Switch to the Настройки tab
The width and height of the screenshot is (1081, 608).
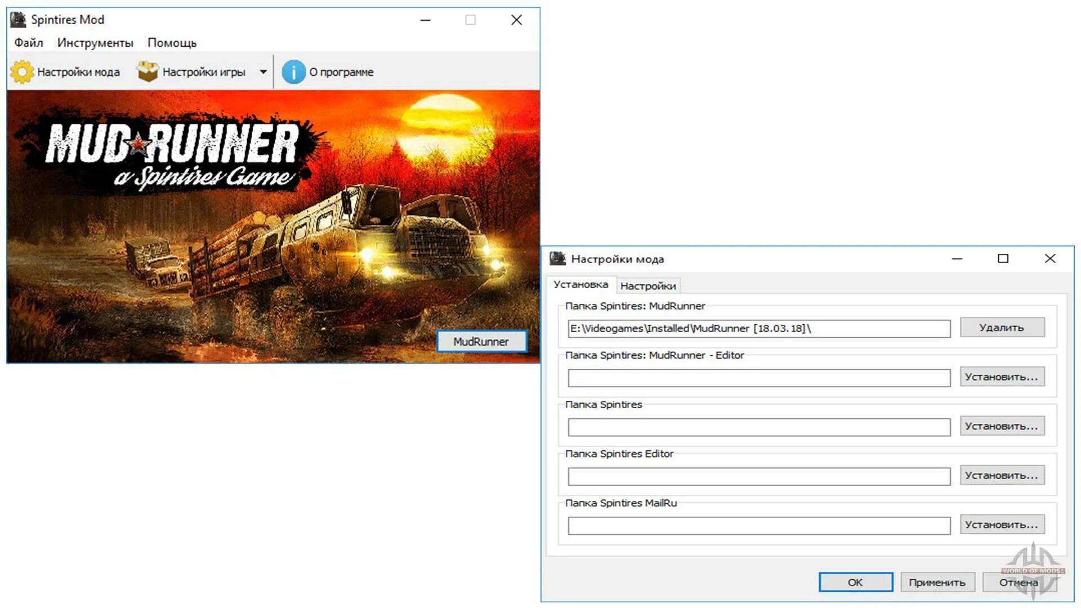[648, 286]
